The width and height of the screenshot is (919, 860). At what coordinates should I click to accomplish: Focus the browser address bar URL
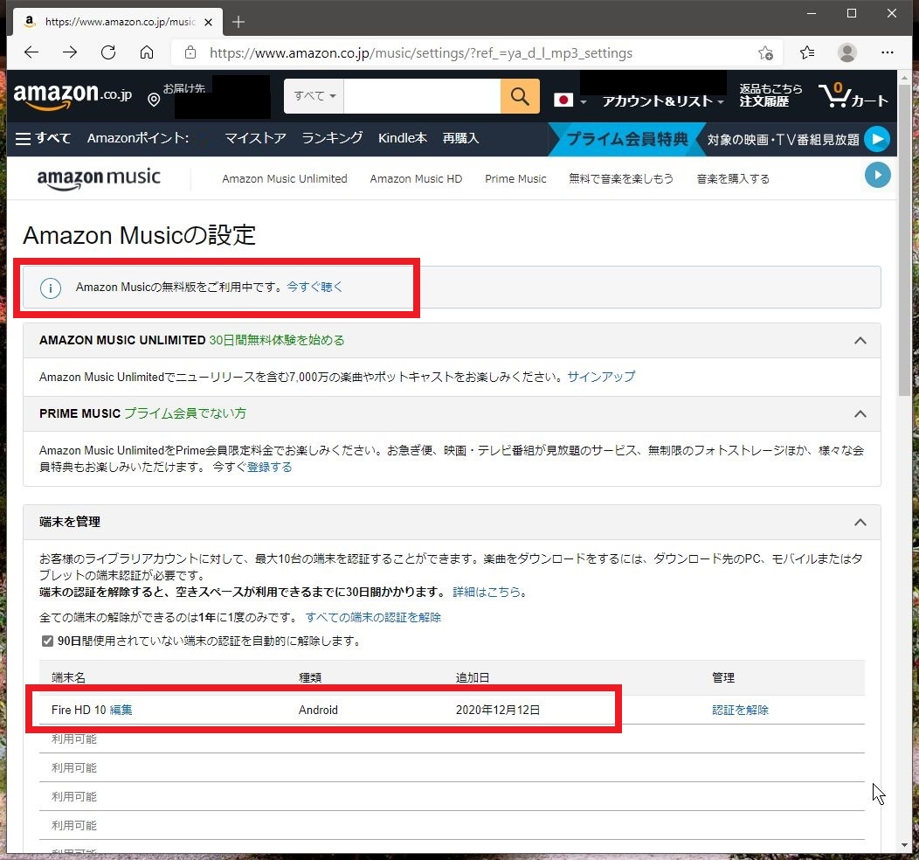[x=421, y=53]
